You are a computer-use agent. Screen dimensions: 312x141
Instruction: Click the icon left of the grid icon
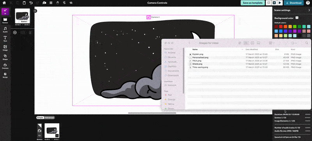[x=44, y=3]
